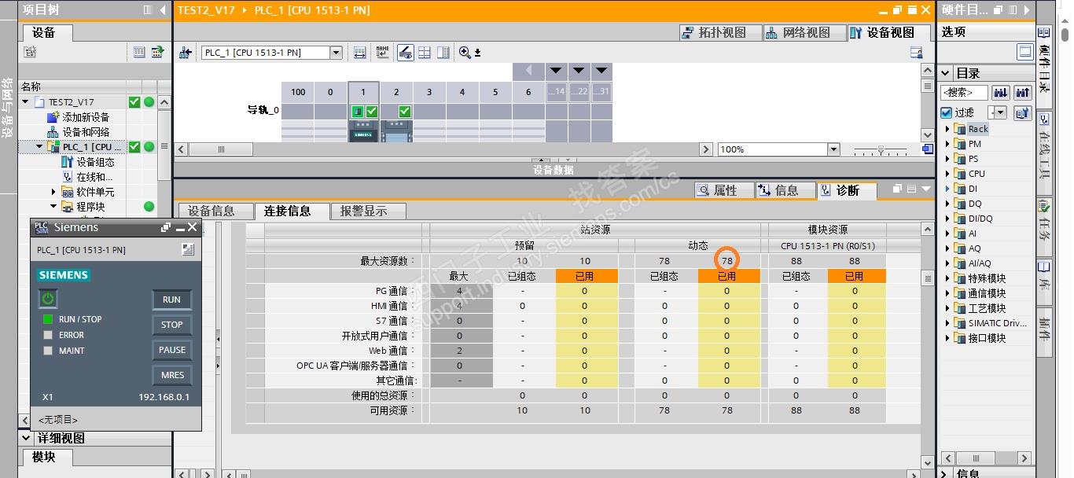Click the RUN button in PLCSIM
The width and height of the screenshot is (1074, 478).
pos(171,300)
